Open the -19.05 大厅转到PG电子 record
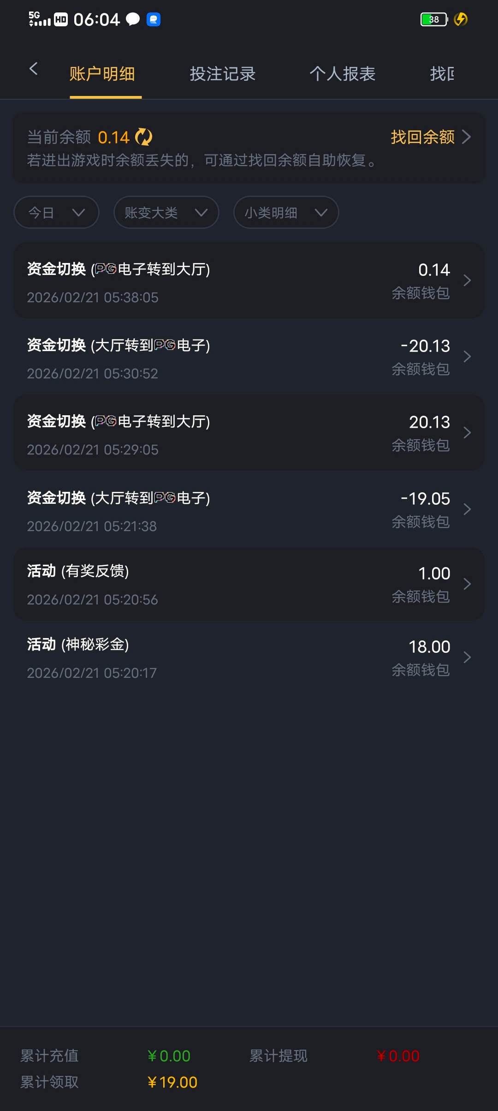Viewport: 498px width, 1111px height. coord(249,509)
